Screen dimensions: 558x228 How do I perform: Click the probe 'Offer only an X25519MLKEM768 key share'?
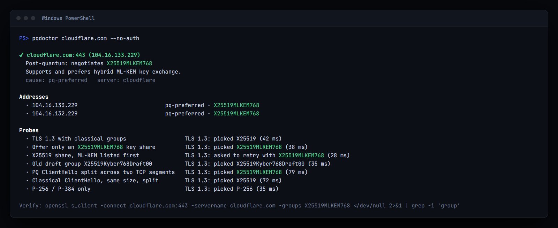pyautogui.click(x=94, y=147)
